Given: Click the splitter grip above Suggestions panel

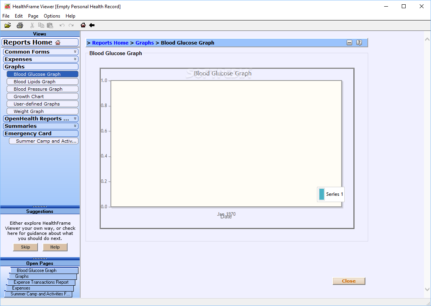Looking at the screenshot, I should 40,206.
